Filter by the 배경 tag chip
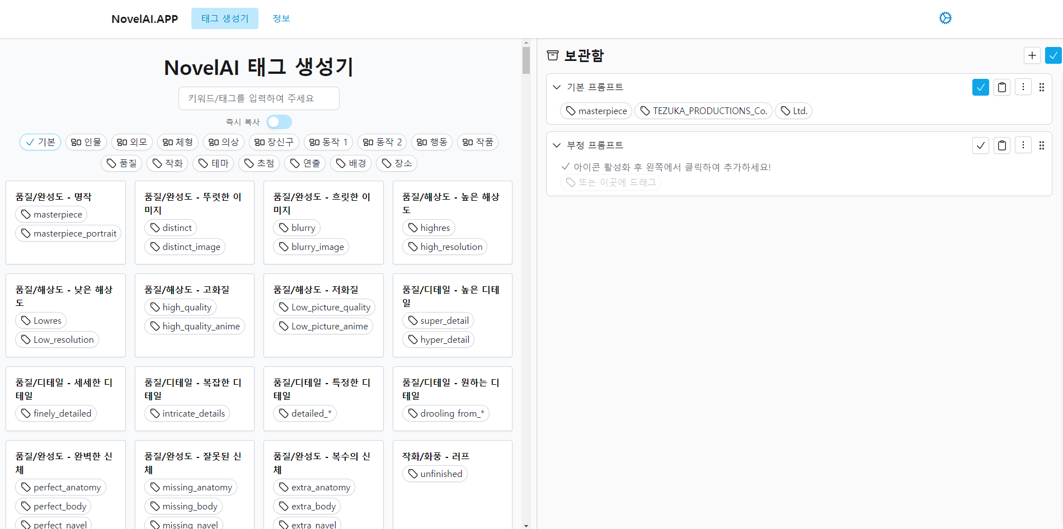This screenshot has width=1063, height=529. pos(351,163)
